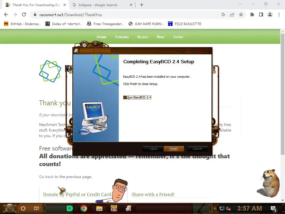Click Cancel in EasyBCD setup
Image resolution: width=285 pixels, height=214 pixels.
point(197,149)
